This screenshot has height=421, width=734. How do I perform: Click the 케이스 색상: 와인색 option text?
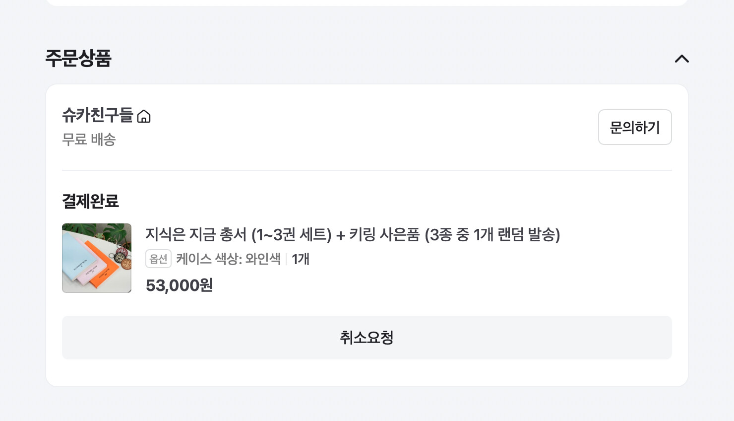tap(228, 259)
